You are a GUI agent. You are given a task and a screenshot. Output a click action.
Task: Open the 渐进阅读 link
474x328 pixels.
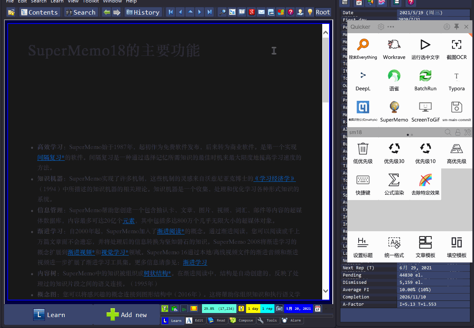click(170, 231)
